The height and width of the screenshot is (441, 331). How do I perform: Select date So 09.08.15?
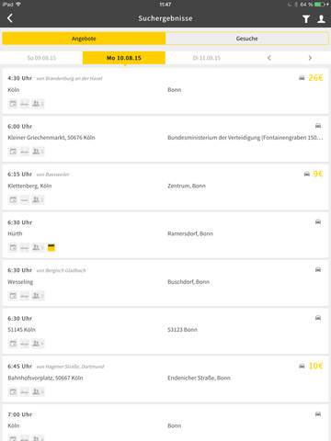pos(41,58)
